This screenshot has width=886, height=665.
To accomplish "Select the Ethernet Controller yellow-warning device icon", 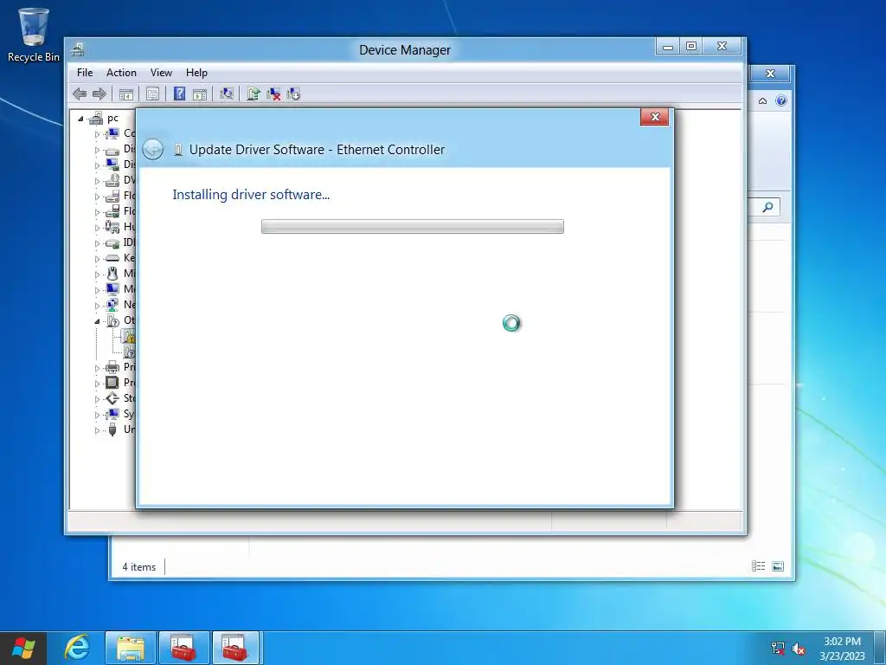I will pyautogui.click(x=129, y=336).
